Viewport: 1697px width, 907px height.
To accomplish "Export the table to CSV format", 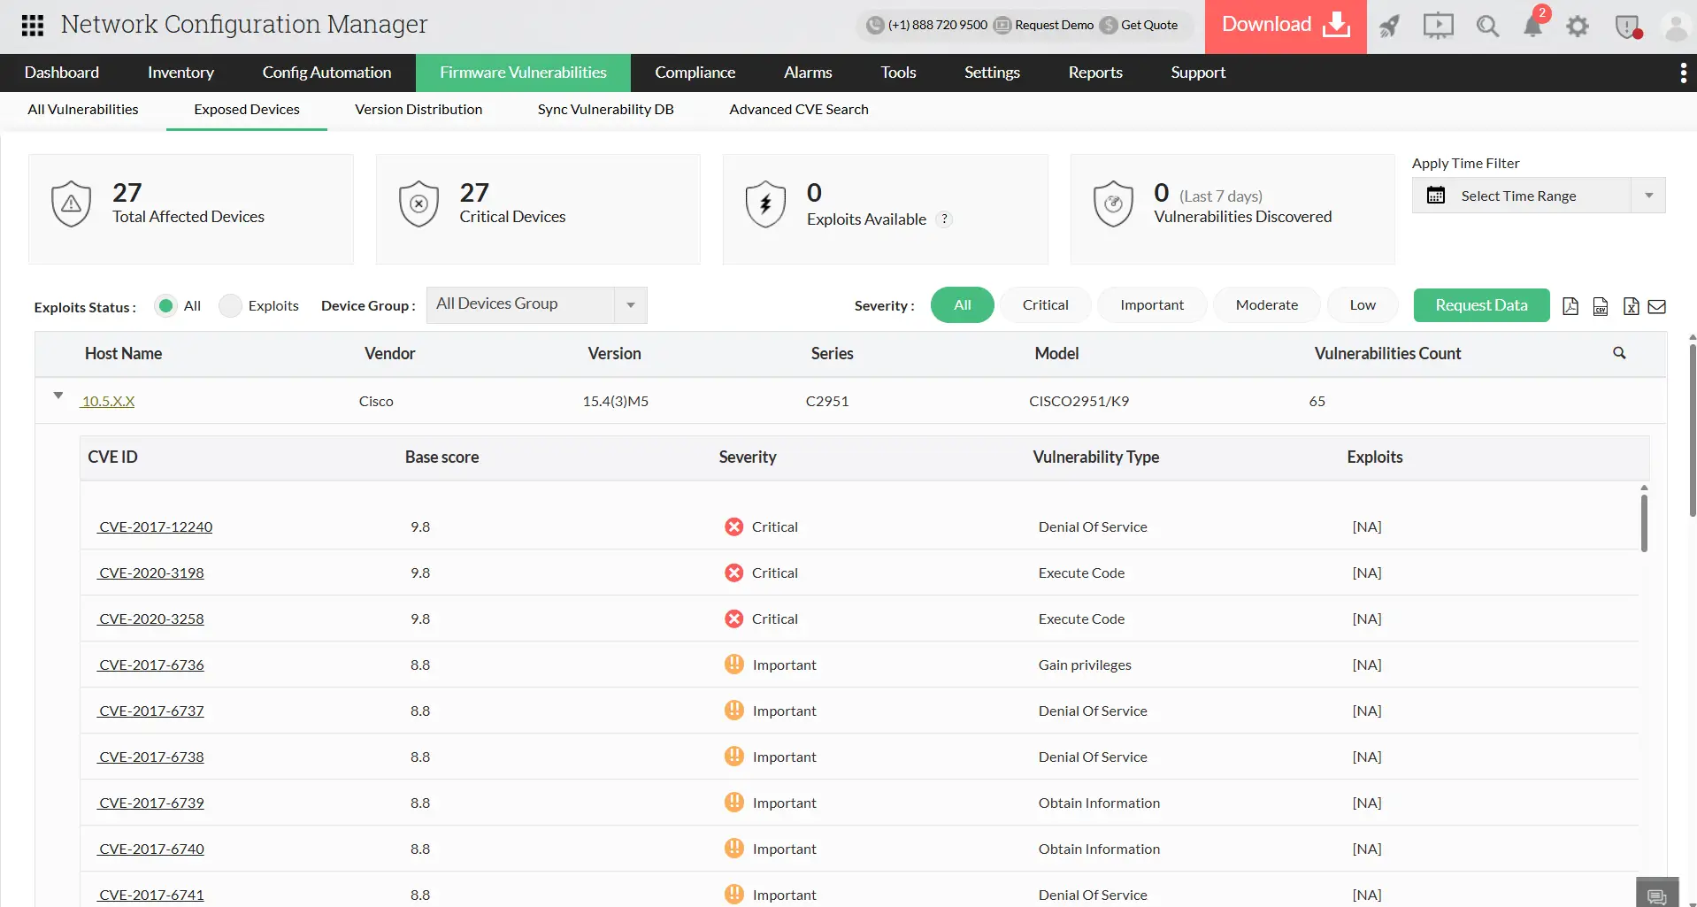I will pyautogui.click(x=1600, y=306).
